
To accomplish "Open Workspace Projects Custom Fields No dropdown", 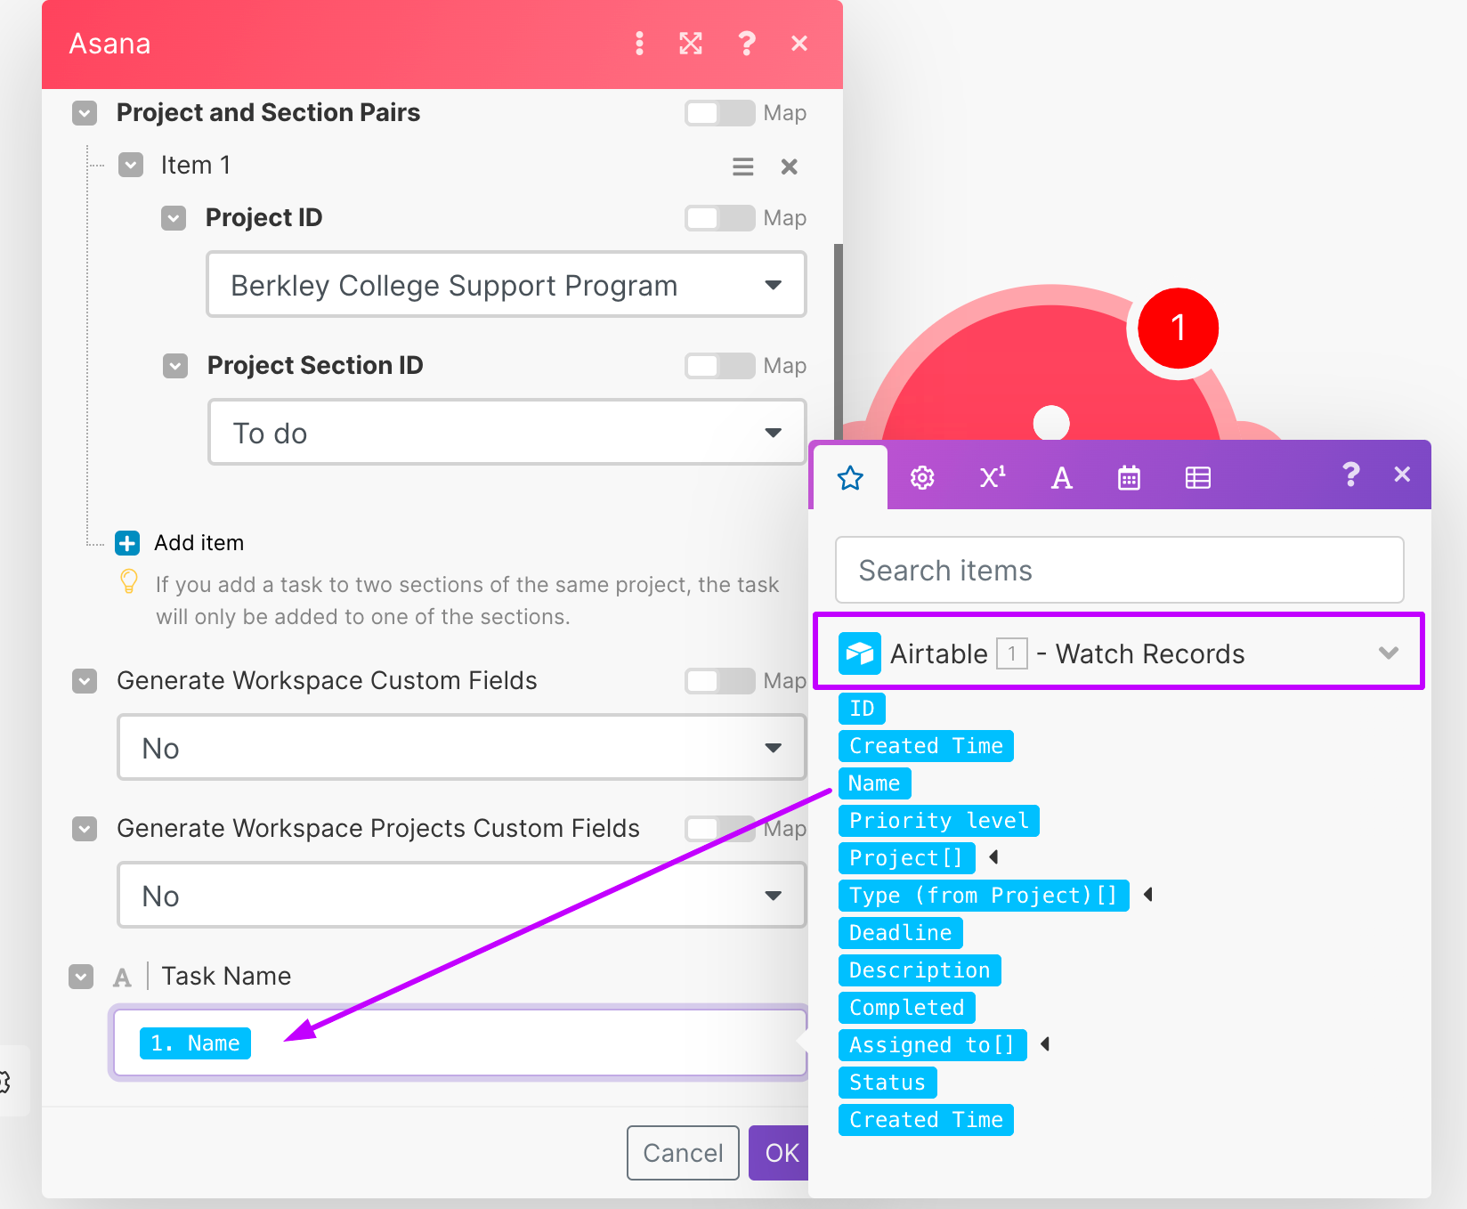I will coord(462,896).
